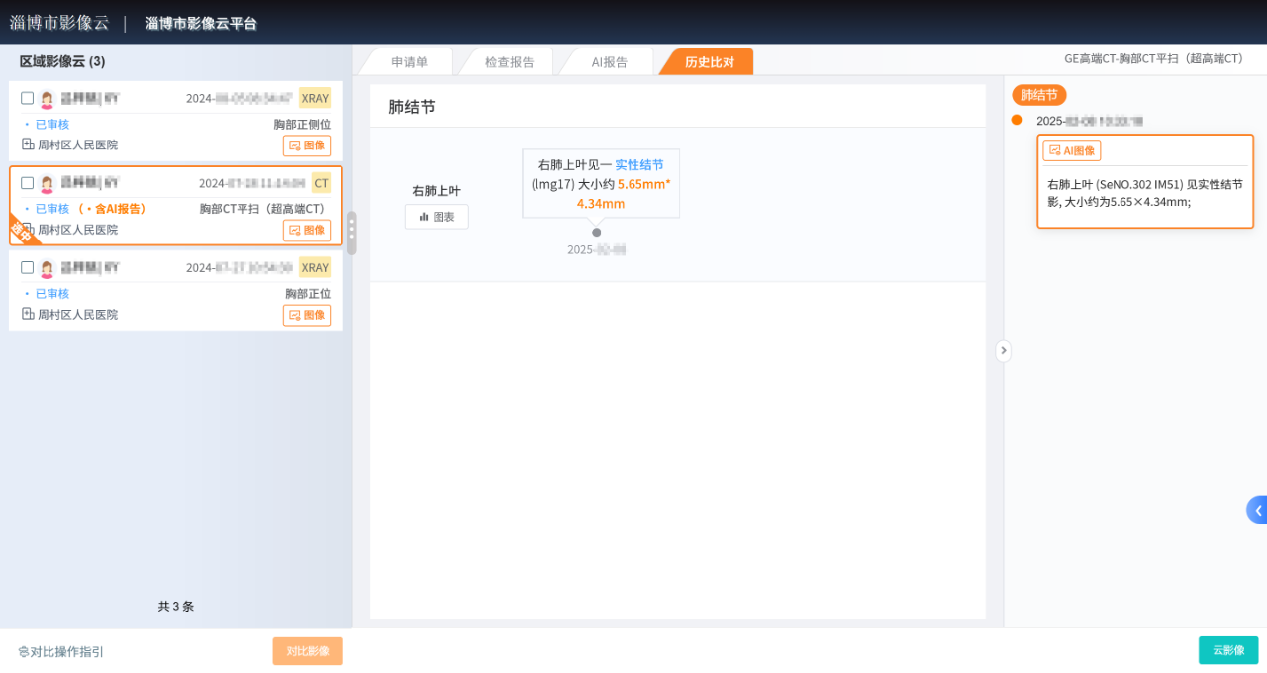Click the 2025 date marker on the timeline
This screenshot has width=1267, height=673.
point(596,249)
